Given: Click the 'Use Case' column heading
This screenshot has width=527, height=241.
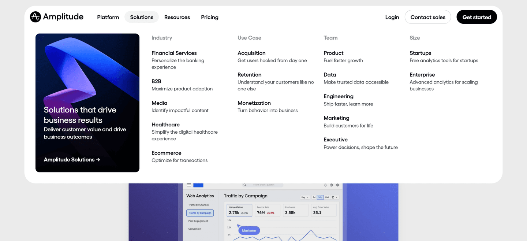Looking at the screenshot, I should click(x=249, y=38).
